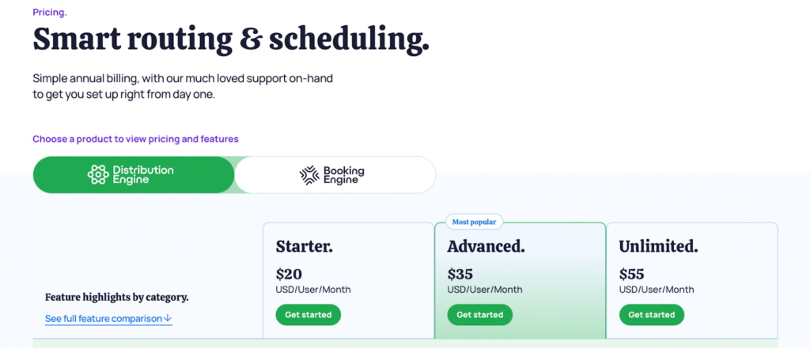This screenshot has height=348, width=810.
Task: Click the Booking Engine logo icon
Action: coord(309,174)
